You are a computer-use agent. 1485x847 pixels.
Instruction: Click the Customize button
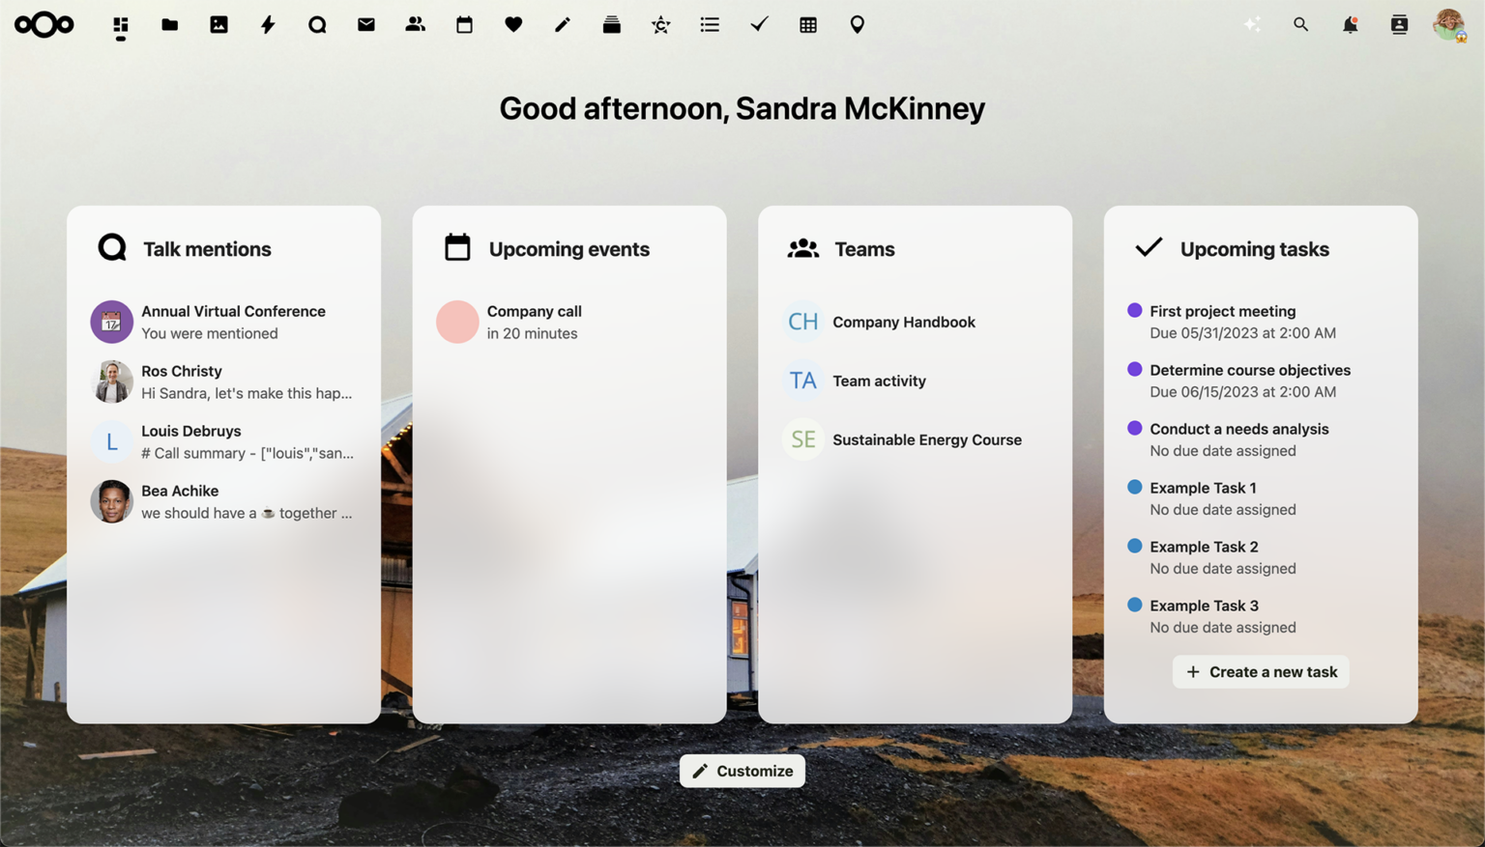pyautogui.click(x=742, y=771)
